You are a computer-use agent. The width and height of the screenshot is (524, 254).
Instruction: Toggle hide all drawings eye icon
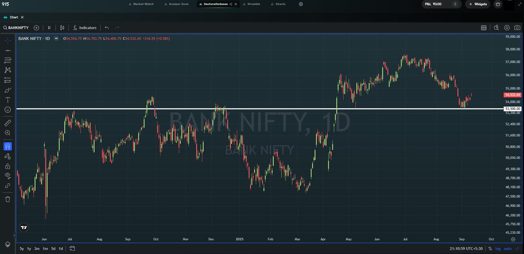pos(8,176)
